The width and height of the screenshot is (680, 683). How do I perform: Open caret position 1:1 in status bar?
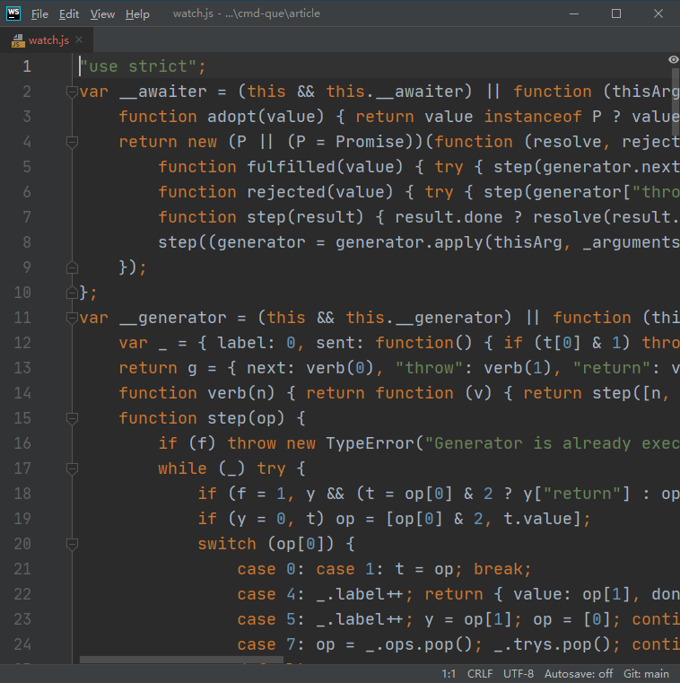449,674
